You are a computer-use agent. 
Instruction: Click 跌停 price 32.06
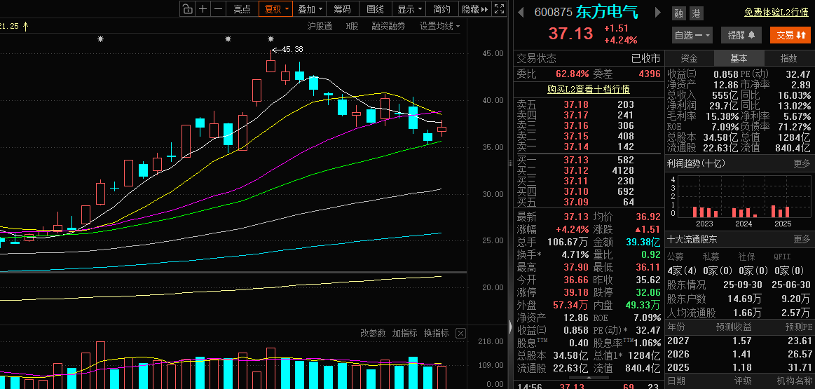[648, 292]
